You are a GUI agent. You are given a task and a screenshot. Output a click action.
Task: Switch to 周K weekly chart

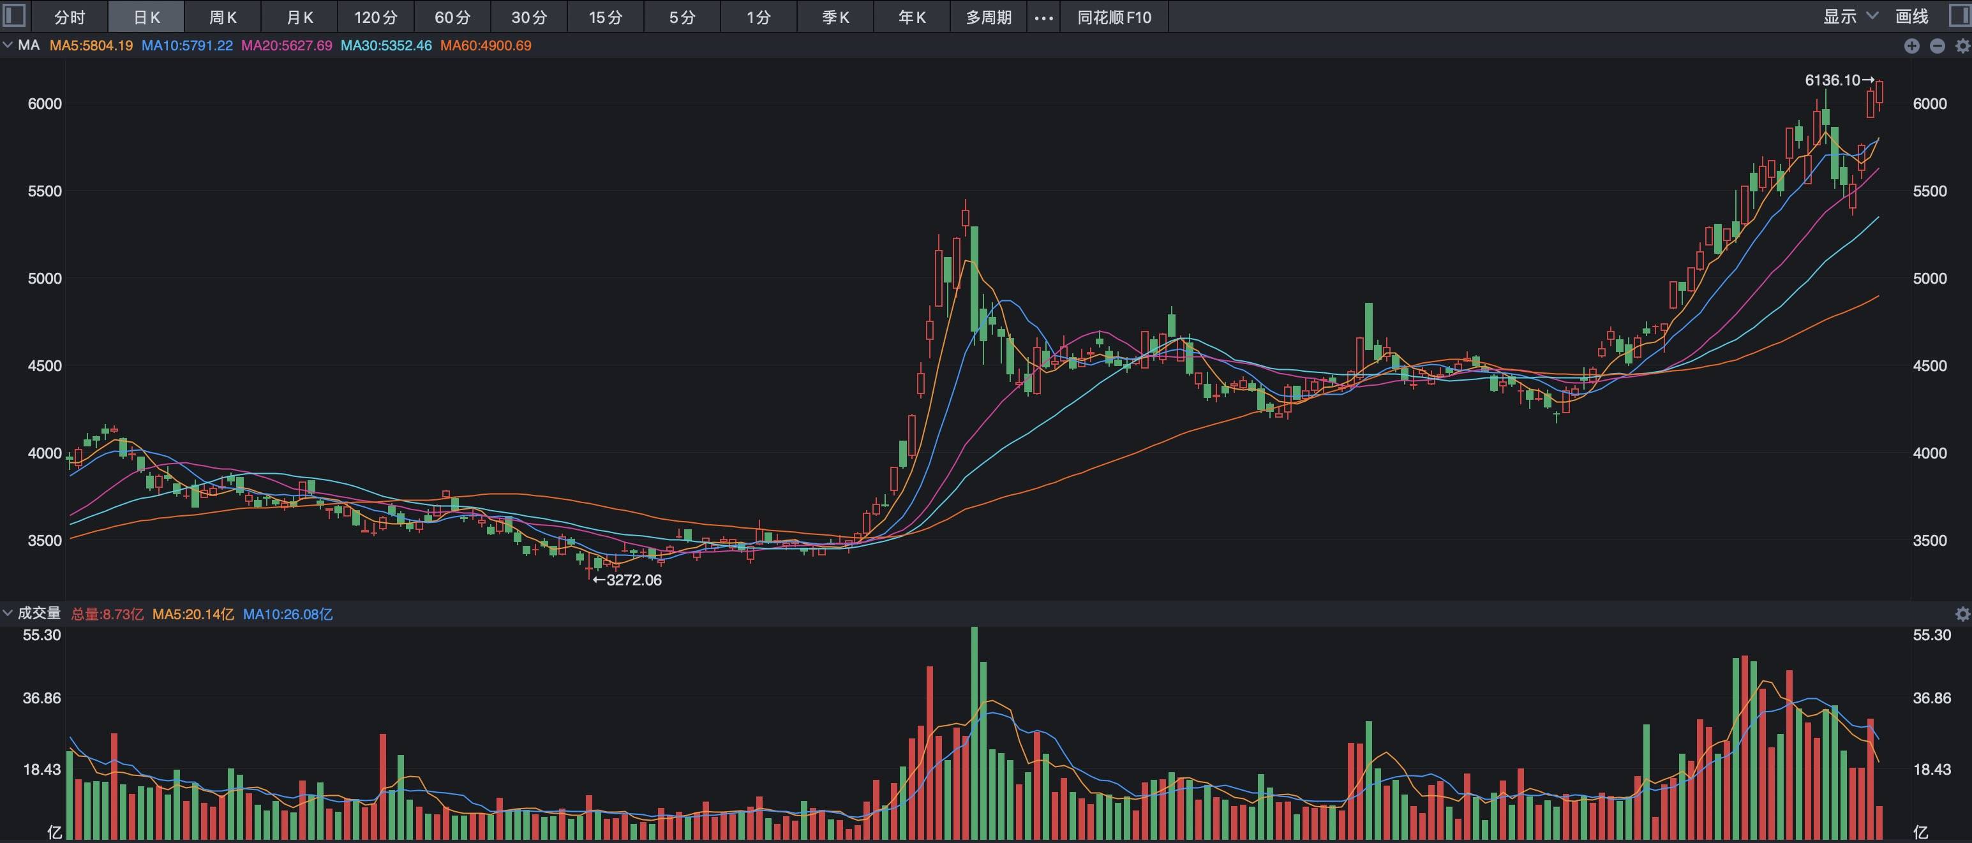click(x=223, y=17)
